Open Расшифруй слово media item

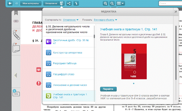(x=68, y=74)
